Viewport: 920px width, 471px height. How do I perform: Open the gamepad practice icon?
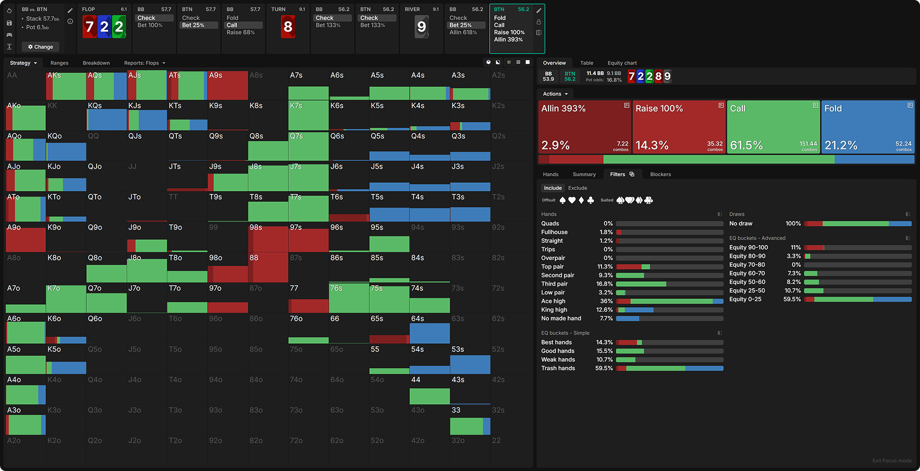pos(9,35)
